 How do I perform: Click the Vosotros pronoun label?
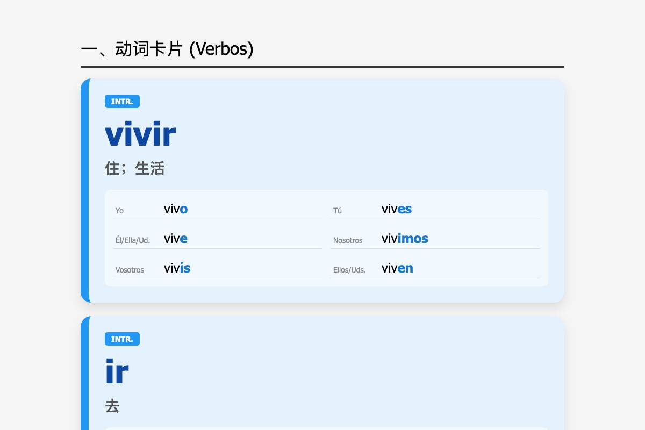(x=130, y=270)
